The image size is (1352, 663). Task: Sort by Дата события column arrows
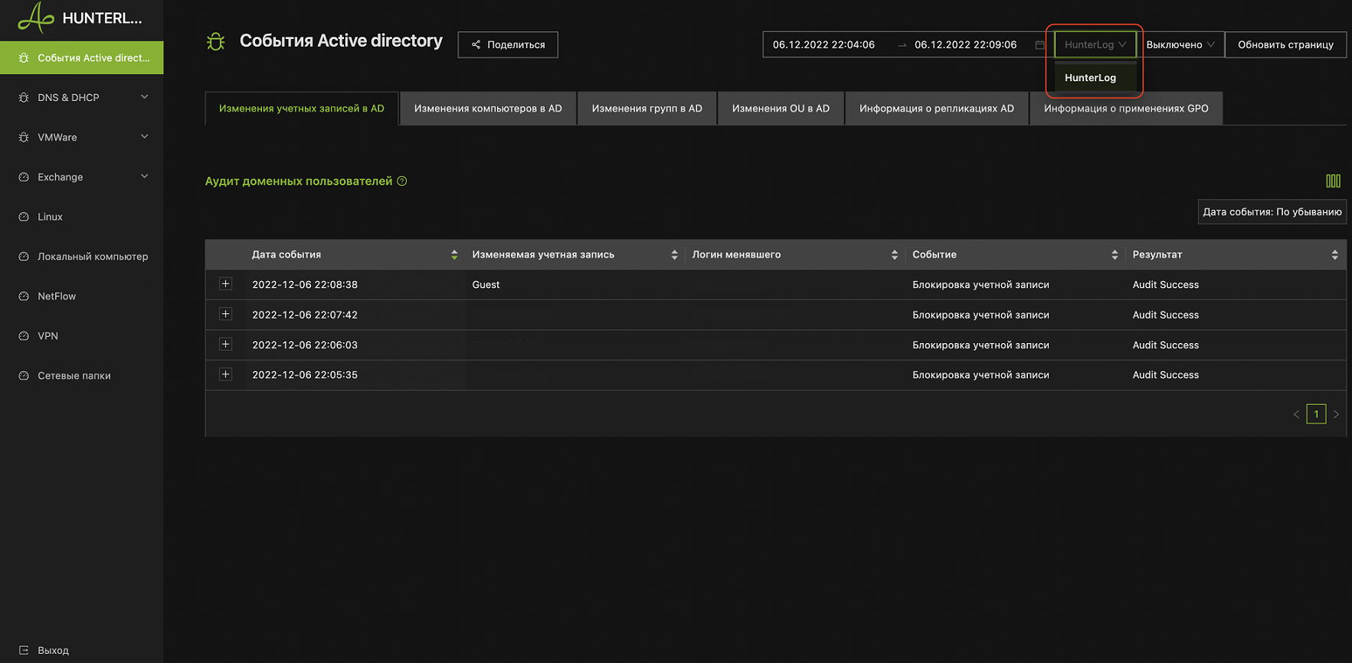click(454, 255)
